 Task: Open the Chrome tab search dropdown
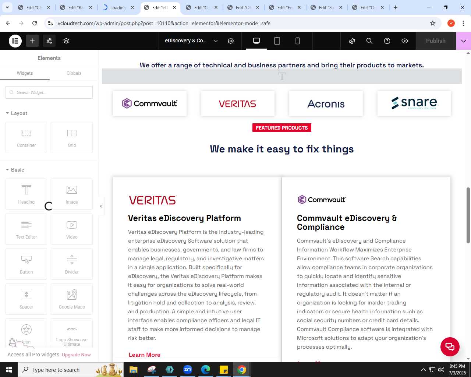[x=7, y=7]
